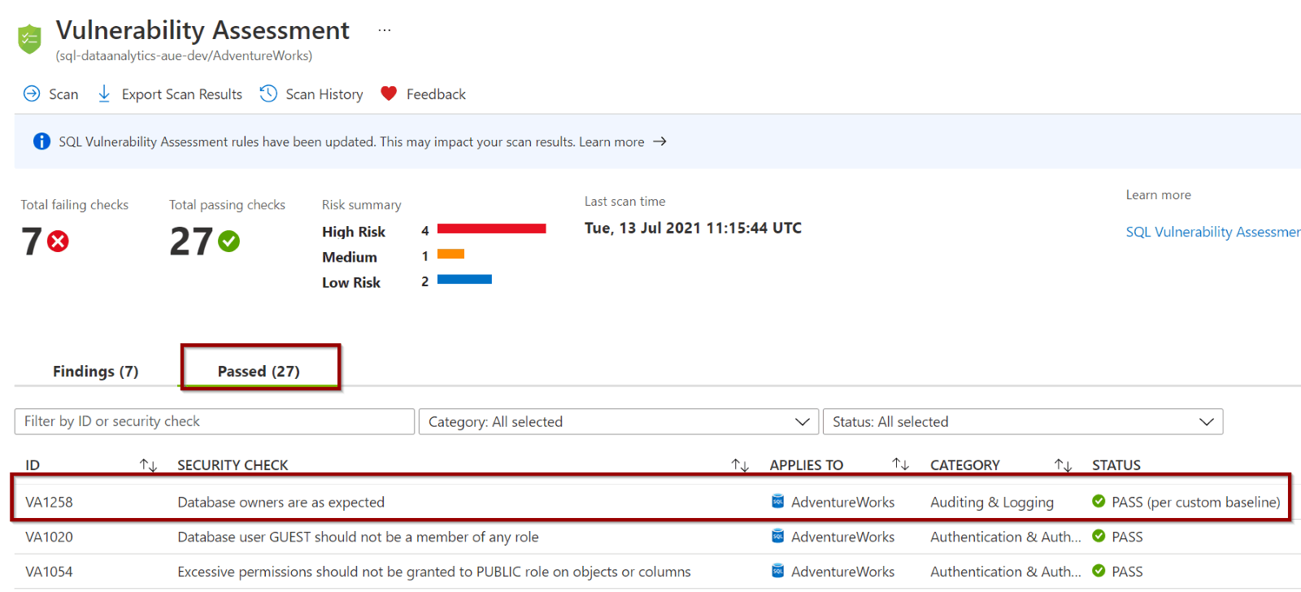Click green pass icon in VA1258 row

[x=1099, y=501]
